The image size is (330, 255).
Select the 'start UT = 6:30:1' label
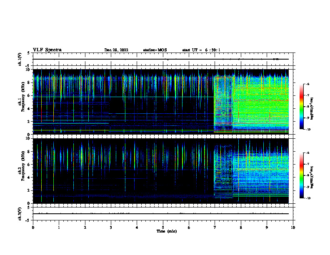(x=201, y=50)
